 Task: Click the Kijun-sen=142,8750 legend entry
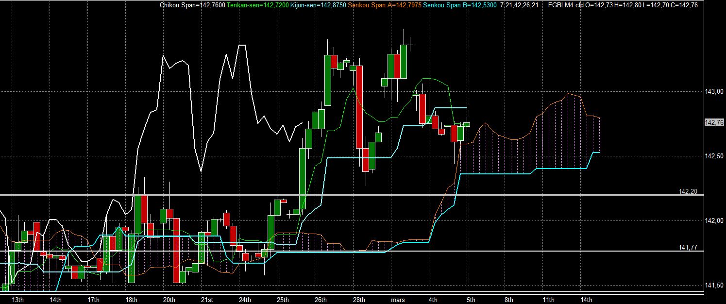[319, 5]
